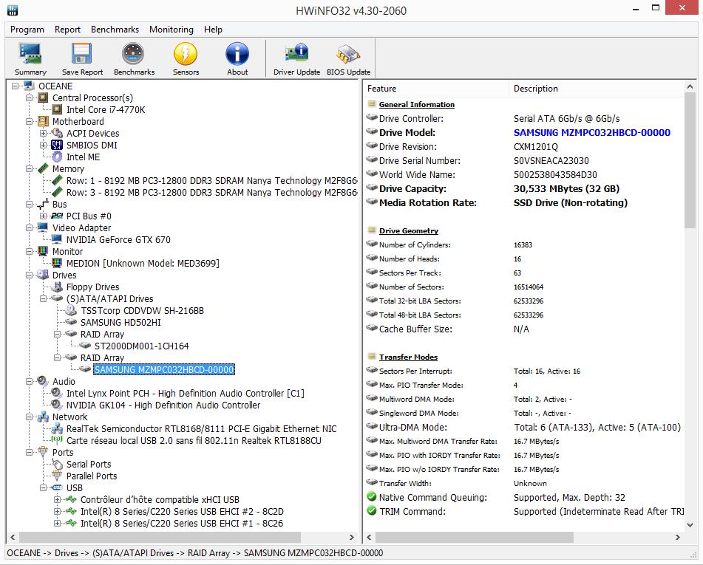The image size is (703, 565).
Task: Launch Benchmarks from the toolbar
Action: 134,58
